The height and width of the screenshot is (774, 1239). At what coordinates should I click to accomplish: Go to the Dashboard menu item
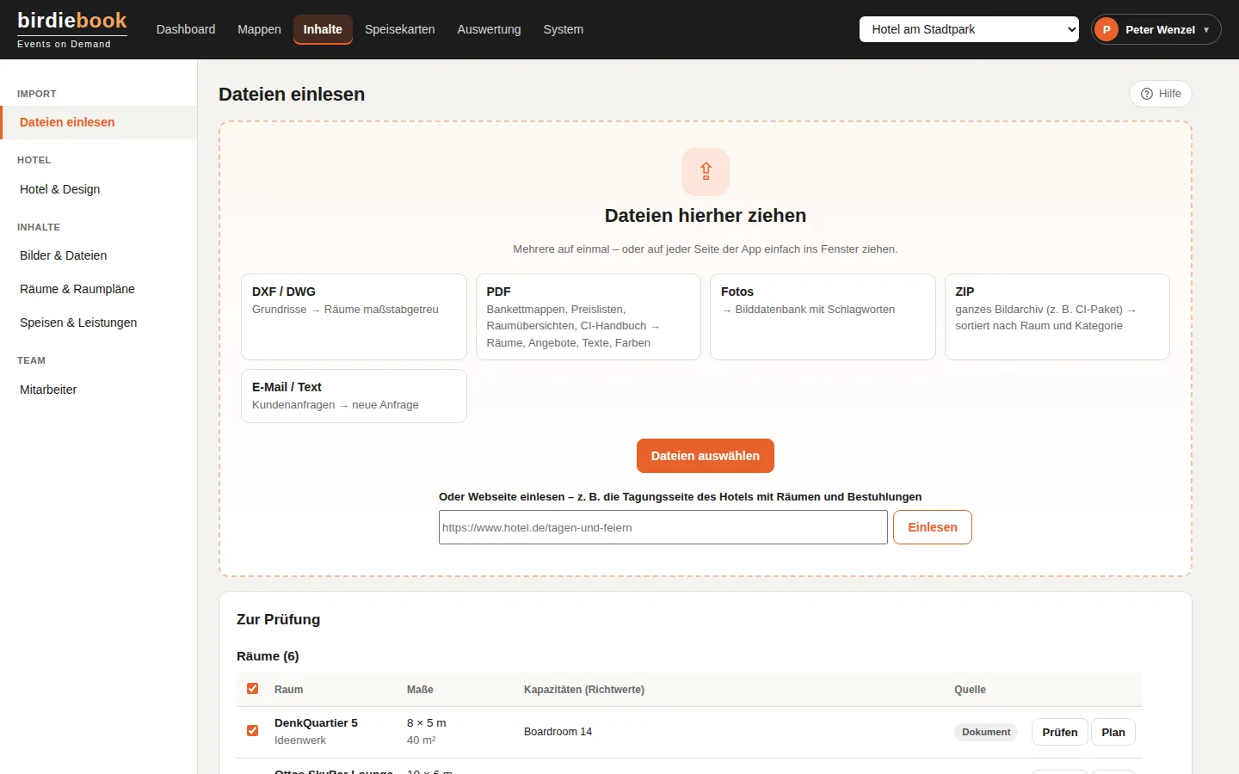click(x=186, y=29)
